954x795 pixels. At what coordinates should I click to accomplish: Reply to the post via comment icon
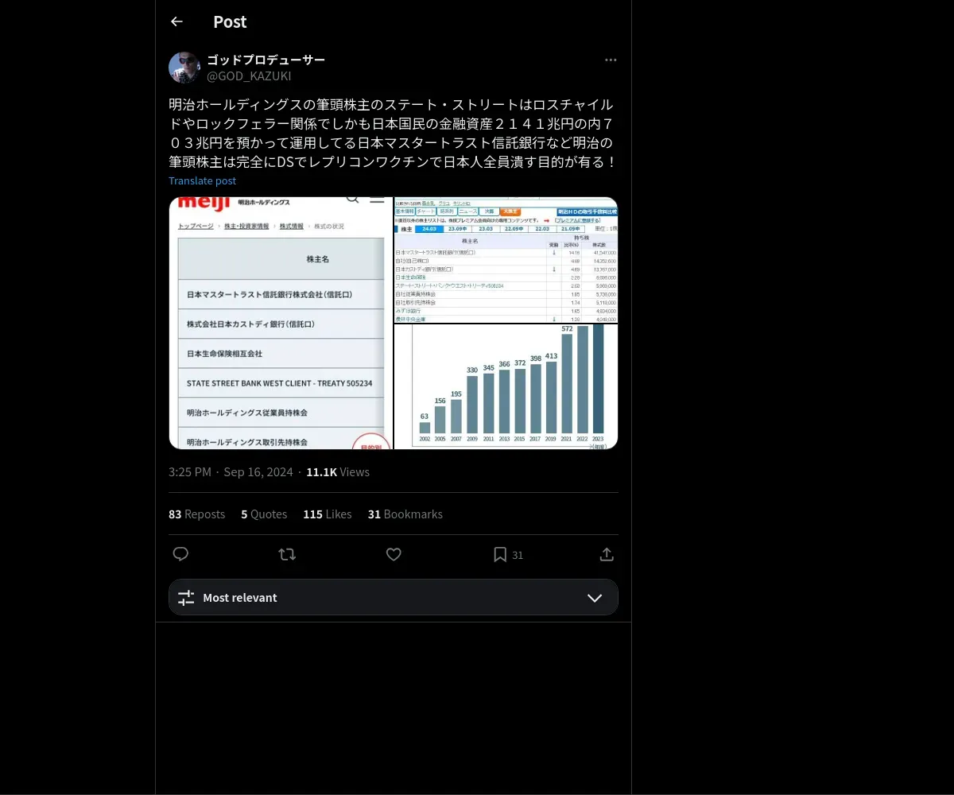[180, 554]
